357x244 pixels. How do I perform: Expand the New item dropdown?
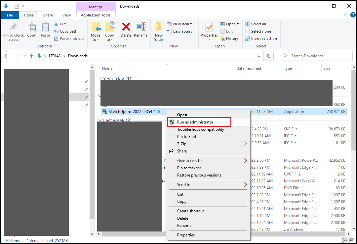(180, 24)
